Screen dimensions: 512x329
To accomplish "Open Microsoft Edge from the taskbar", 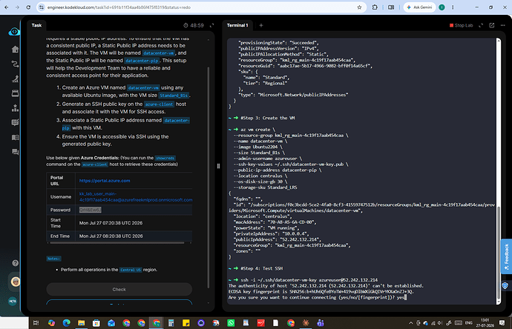I will [x=67, y=323].
